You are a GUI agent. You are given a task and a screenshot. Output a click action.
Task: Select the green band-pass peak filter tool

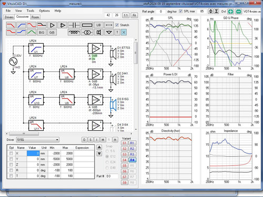(x=32, y=32)
